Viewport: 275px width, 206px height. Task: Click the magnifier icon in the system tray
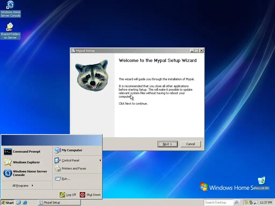pyautogui.click(x=256, y=203)
